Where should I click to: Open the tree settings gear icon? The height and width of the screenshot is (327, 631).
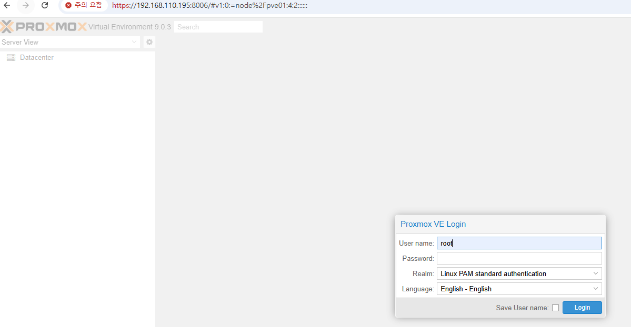149,42
